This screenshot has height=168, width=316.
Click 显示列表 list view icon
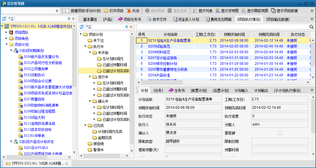[203, 11]
